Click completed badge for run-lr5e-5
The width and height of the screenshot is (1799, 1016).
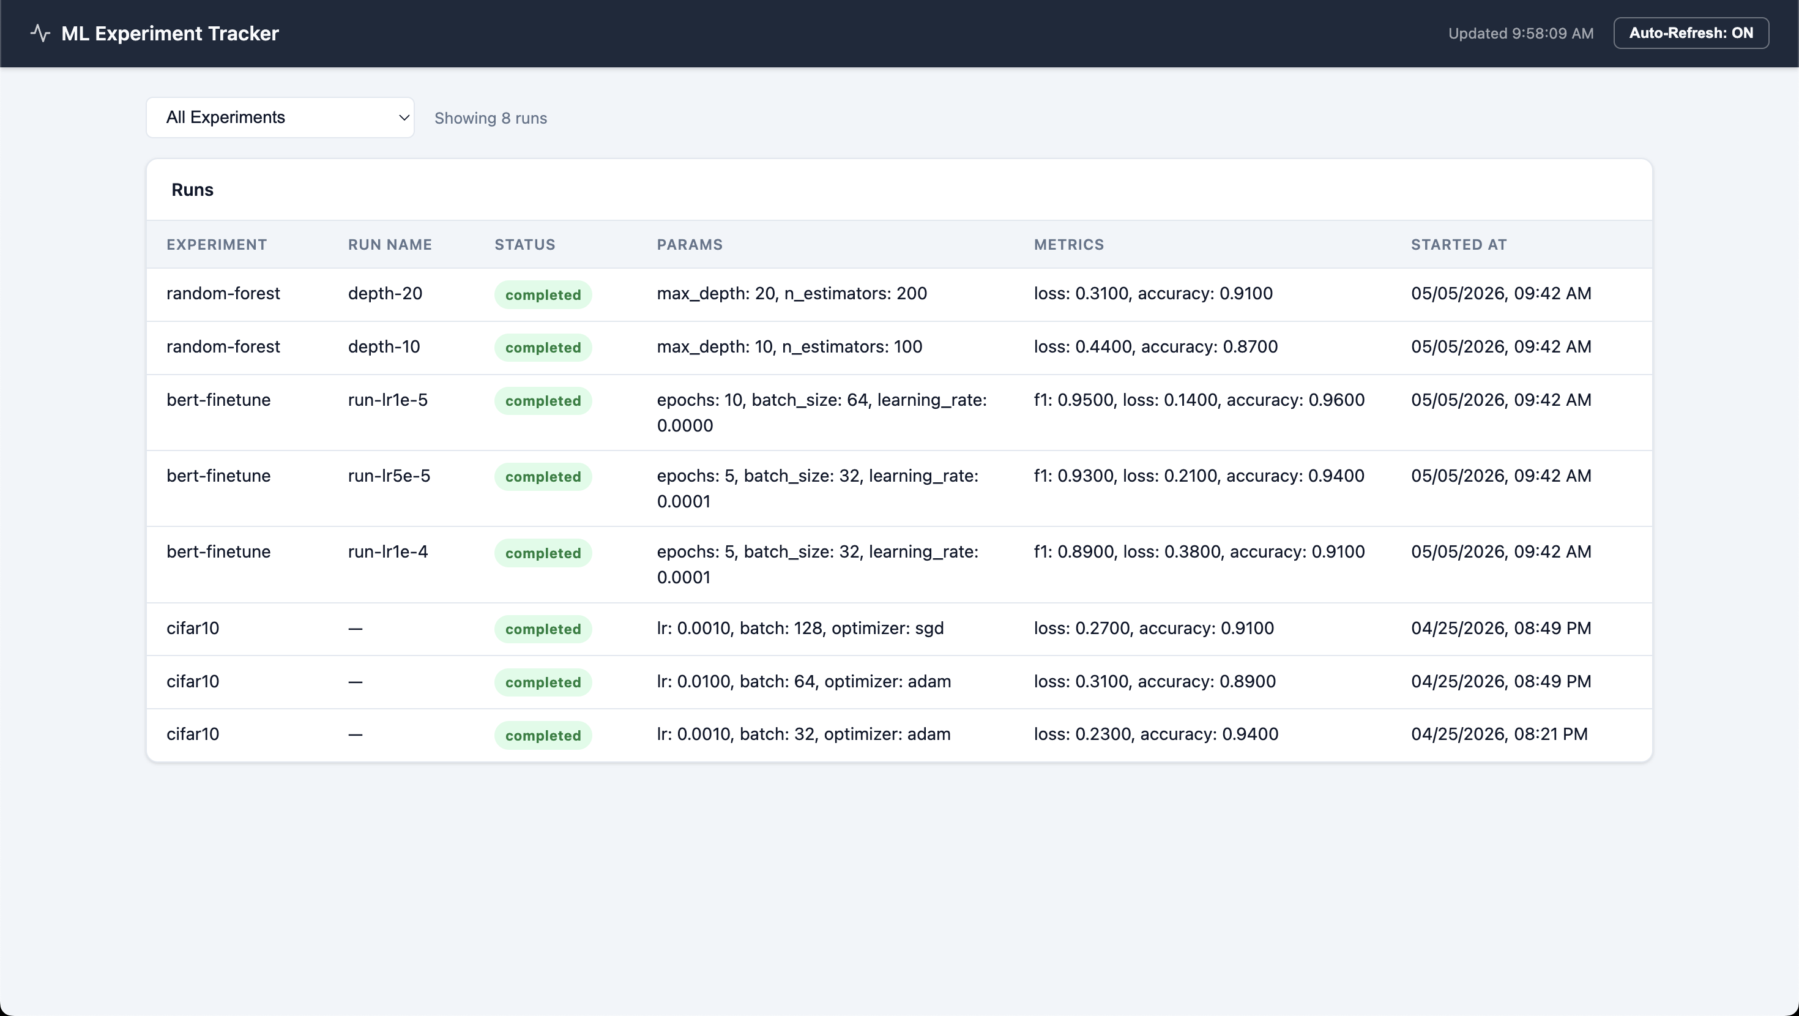coord(543,477)
